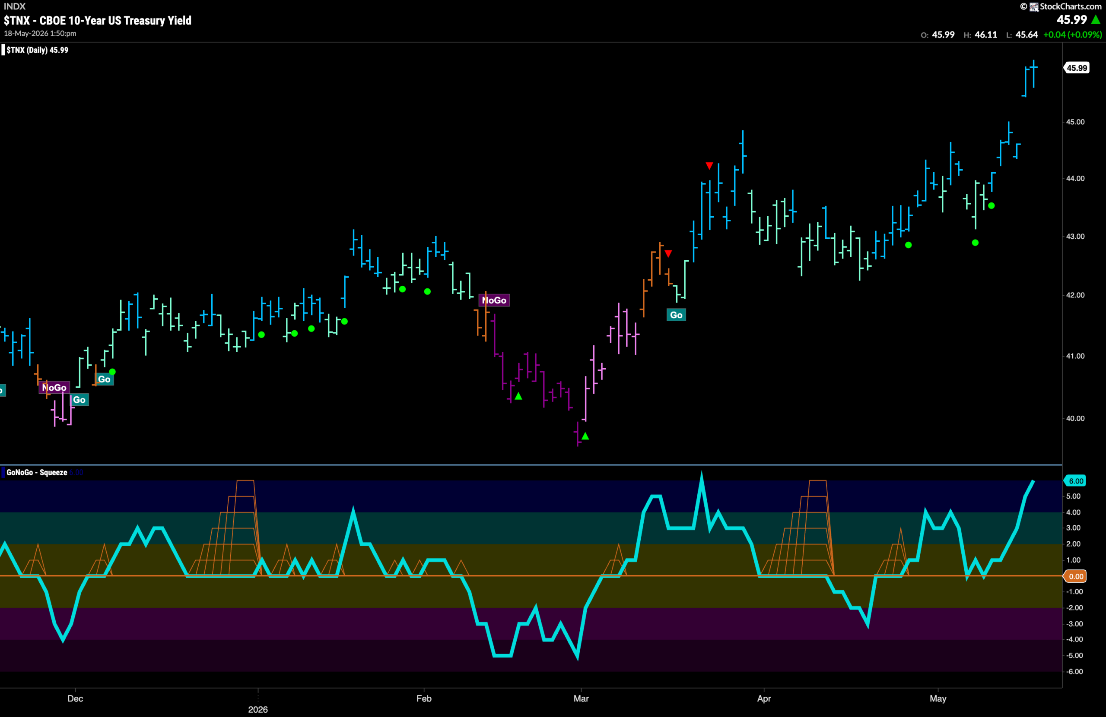Click the GoNoGo - Squeeze panel label
This screenshot has height=717, width=1106.
pyautogui.click(x=37, y=472)
